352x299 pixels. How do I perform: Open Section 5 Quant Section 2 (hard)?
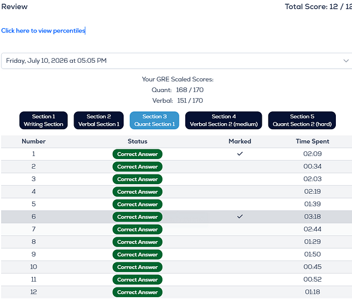click(x=302, y=120)
